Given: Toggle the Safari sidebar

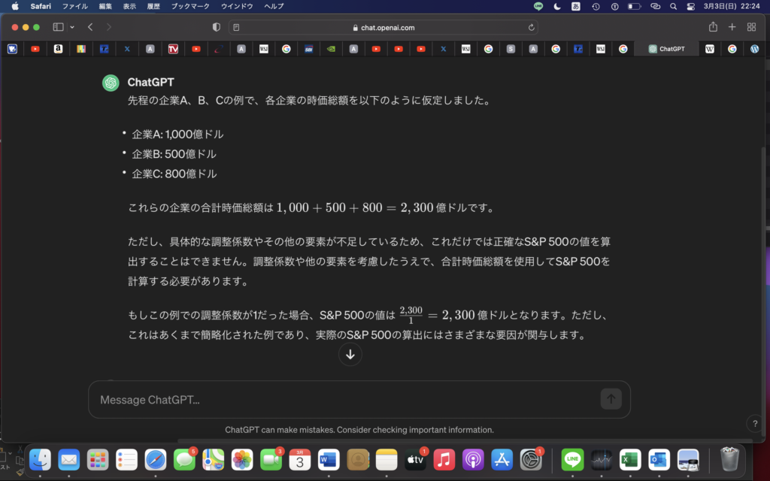Looking at the screenshot, I should point(58,27).
